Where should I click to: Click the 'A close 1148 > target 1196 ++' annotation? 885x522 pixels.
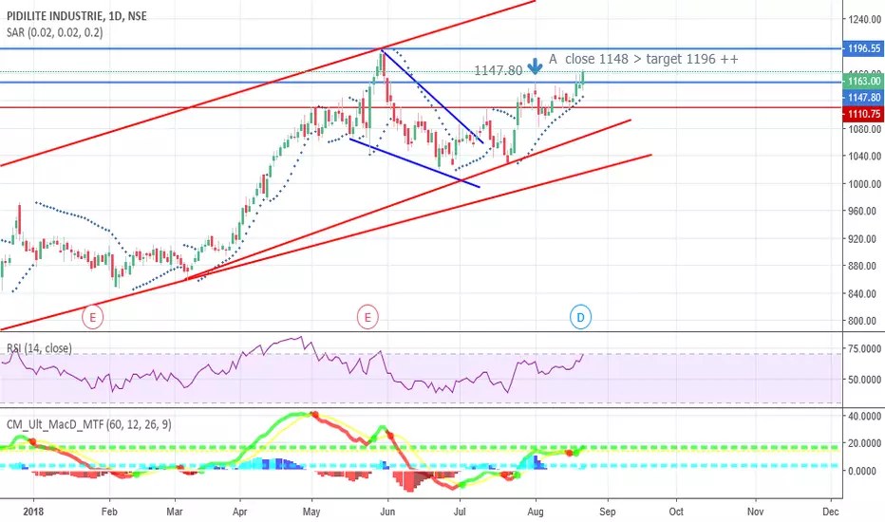coord(644,59)
